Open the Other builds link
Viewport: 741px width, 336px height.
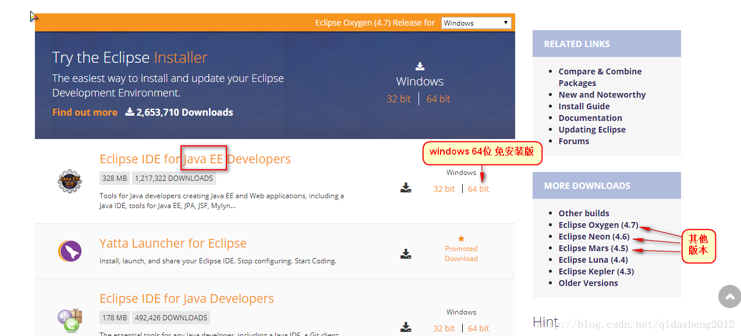[x=584, y=213]
